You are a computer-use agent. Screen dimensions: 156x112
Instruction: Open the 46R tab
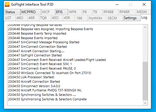pyautogui.click(x=33, y=18)
